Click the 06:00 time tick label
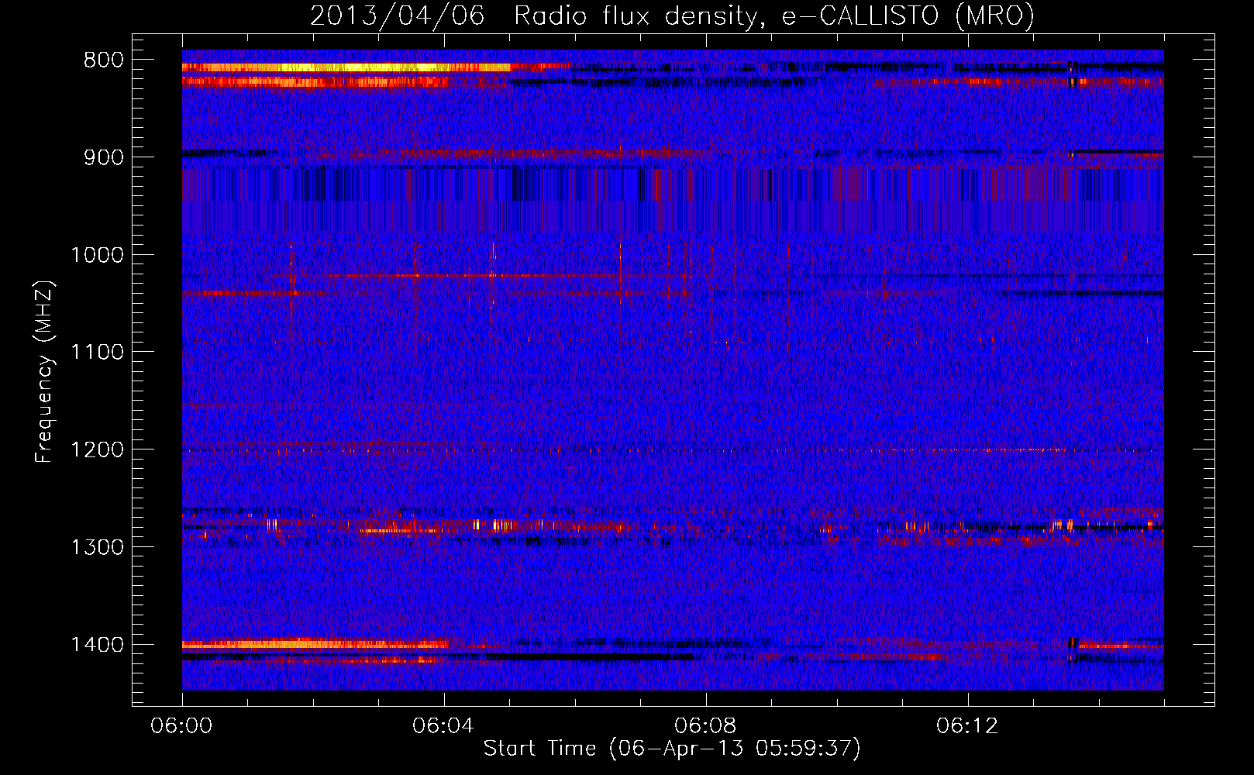 click(x=181, y=726)
